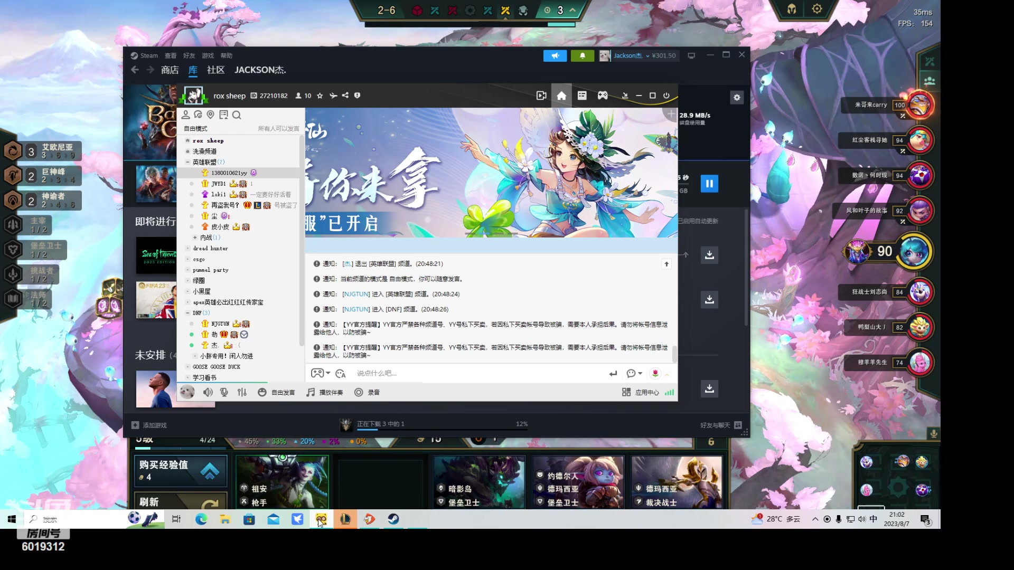Open the channel bulletin board icon
This screenshot has height=570, width=1014.
[223, 115]
